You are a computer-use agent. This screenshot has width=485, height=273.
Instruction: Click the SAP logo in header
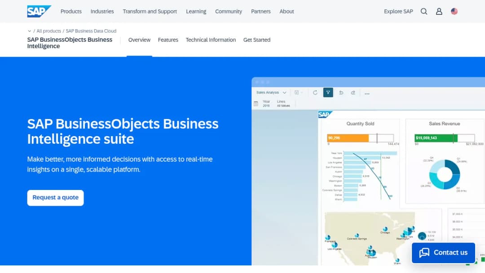39,11
